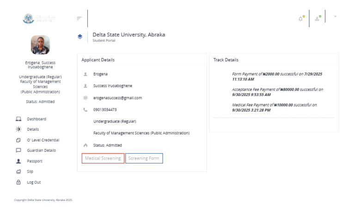Click Status: Admitted under sidebar profile
This screenshot has height=215, width=355.
click(40, 102)
